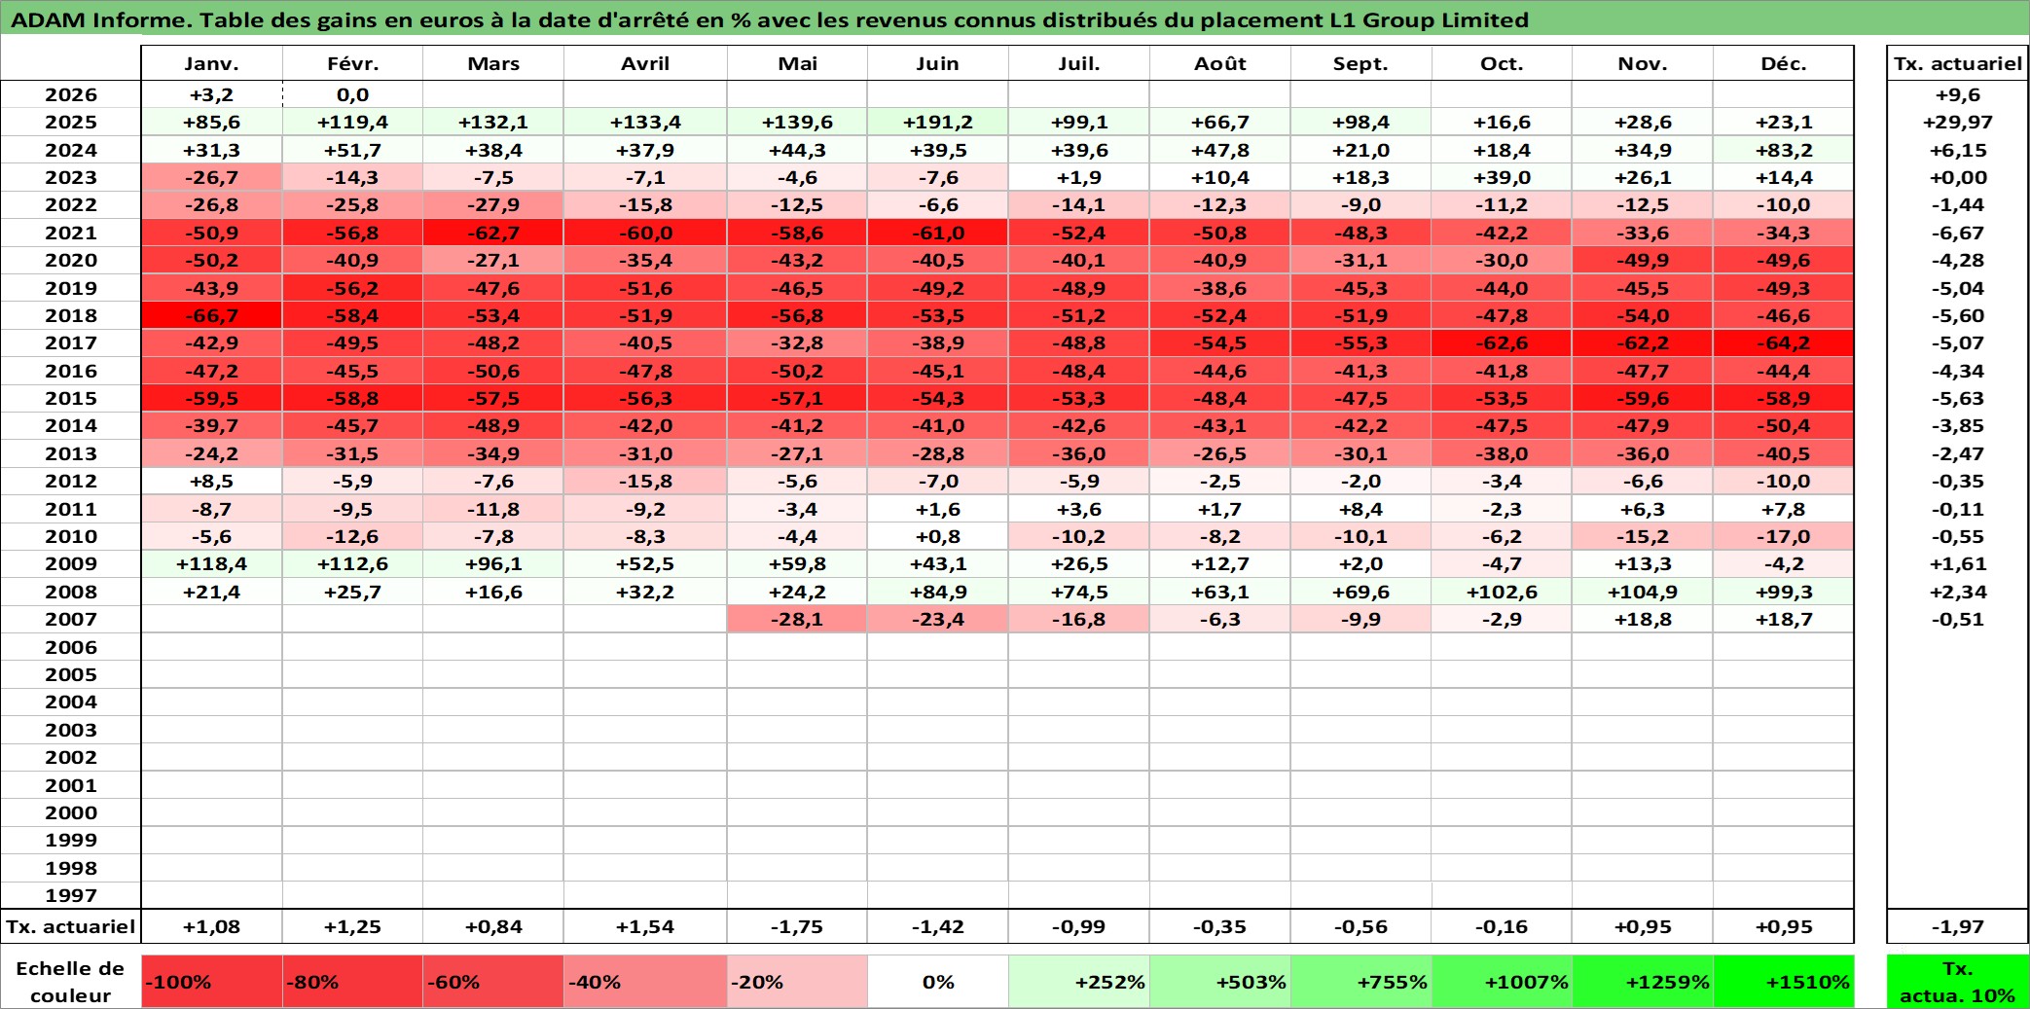Click the +3,2 value for January 2026

pos(211,94)
